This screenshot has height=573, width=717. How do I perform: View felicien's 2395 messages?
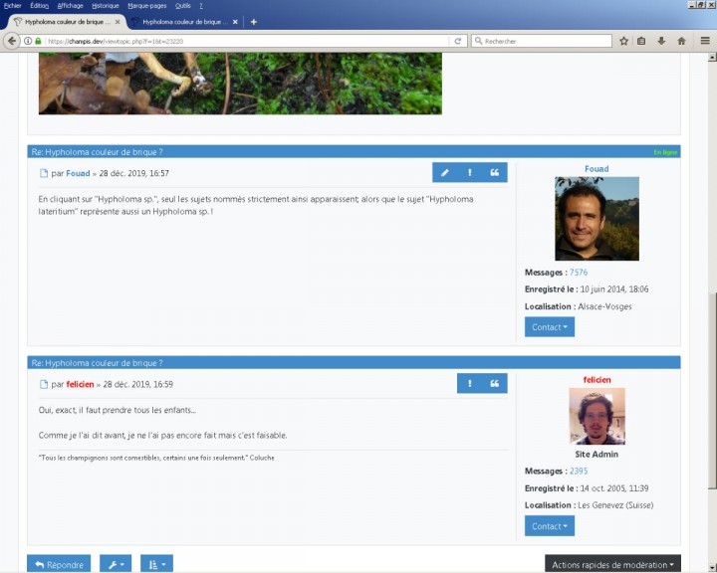pos(579,472)
